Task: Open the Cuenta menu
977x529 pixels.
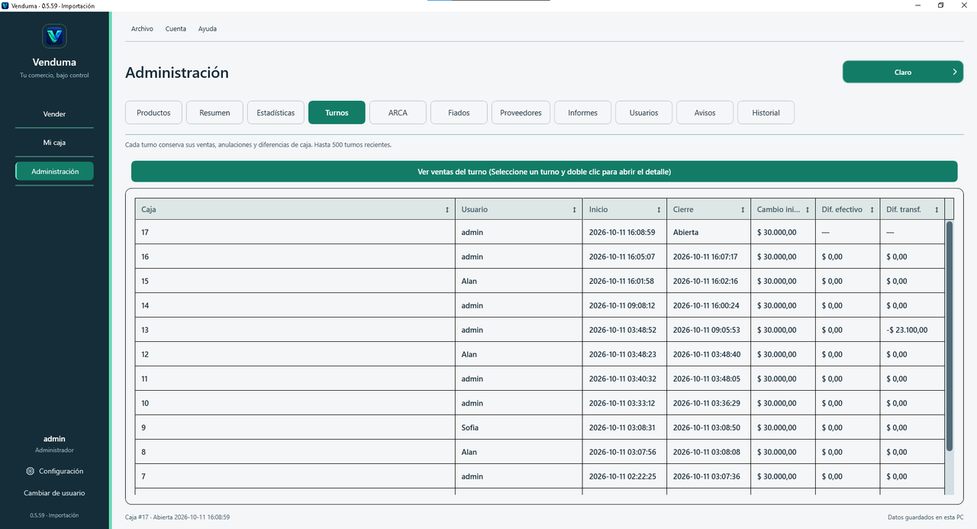Action: click(x=176, y=29)
